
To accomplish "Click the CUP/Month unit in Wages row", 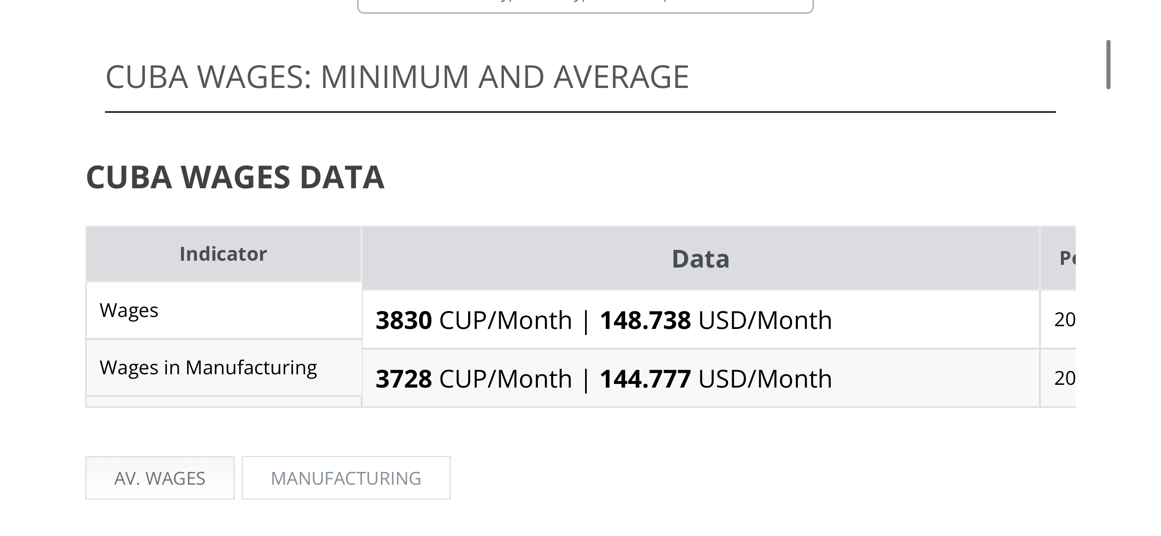I will [x=506, y=320].
